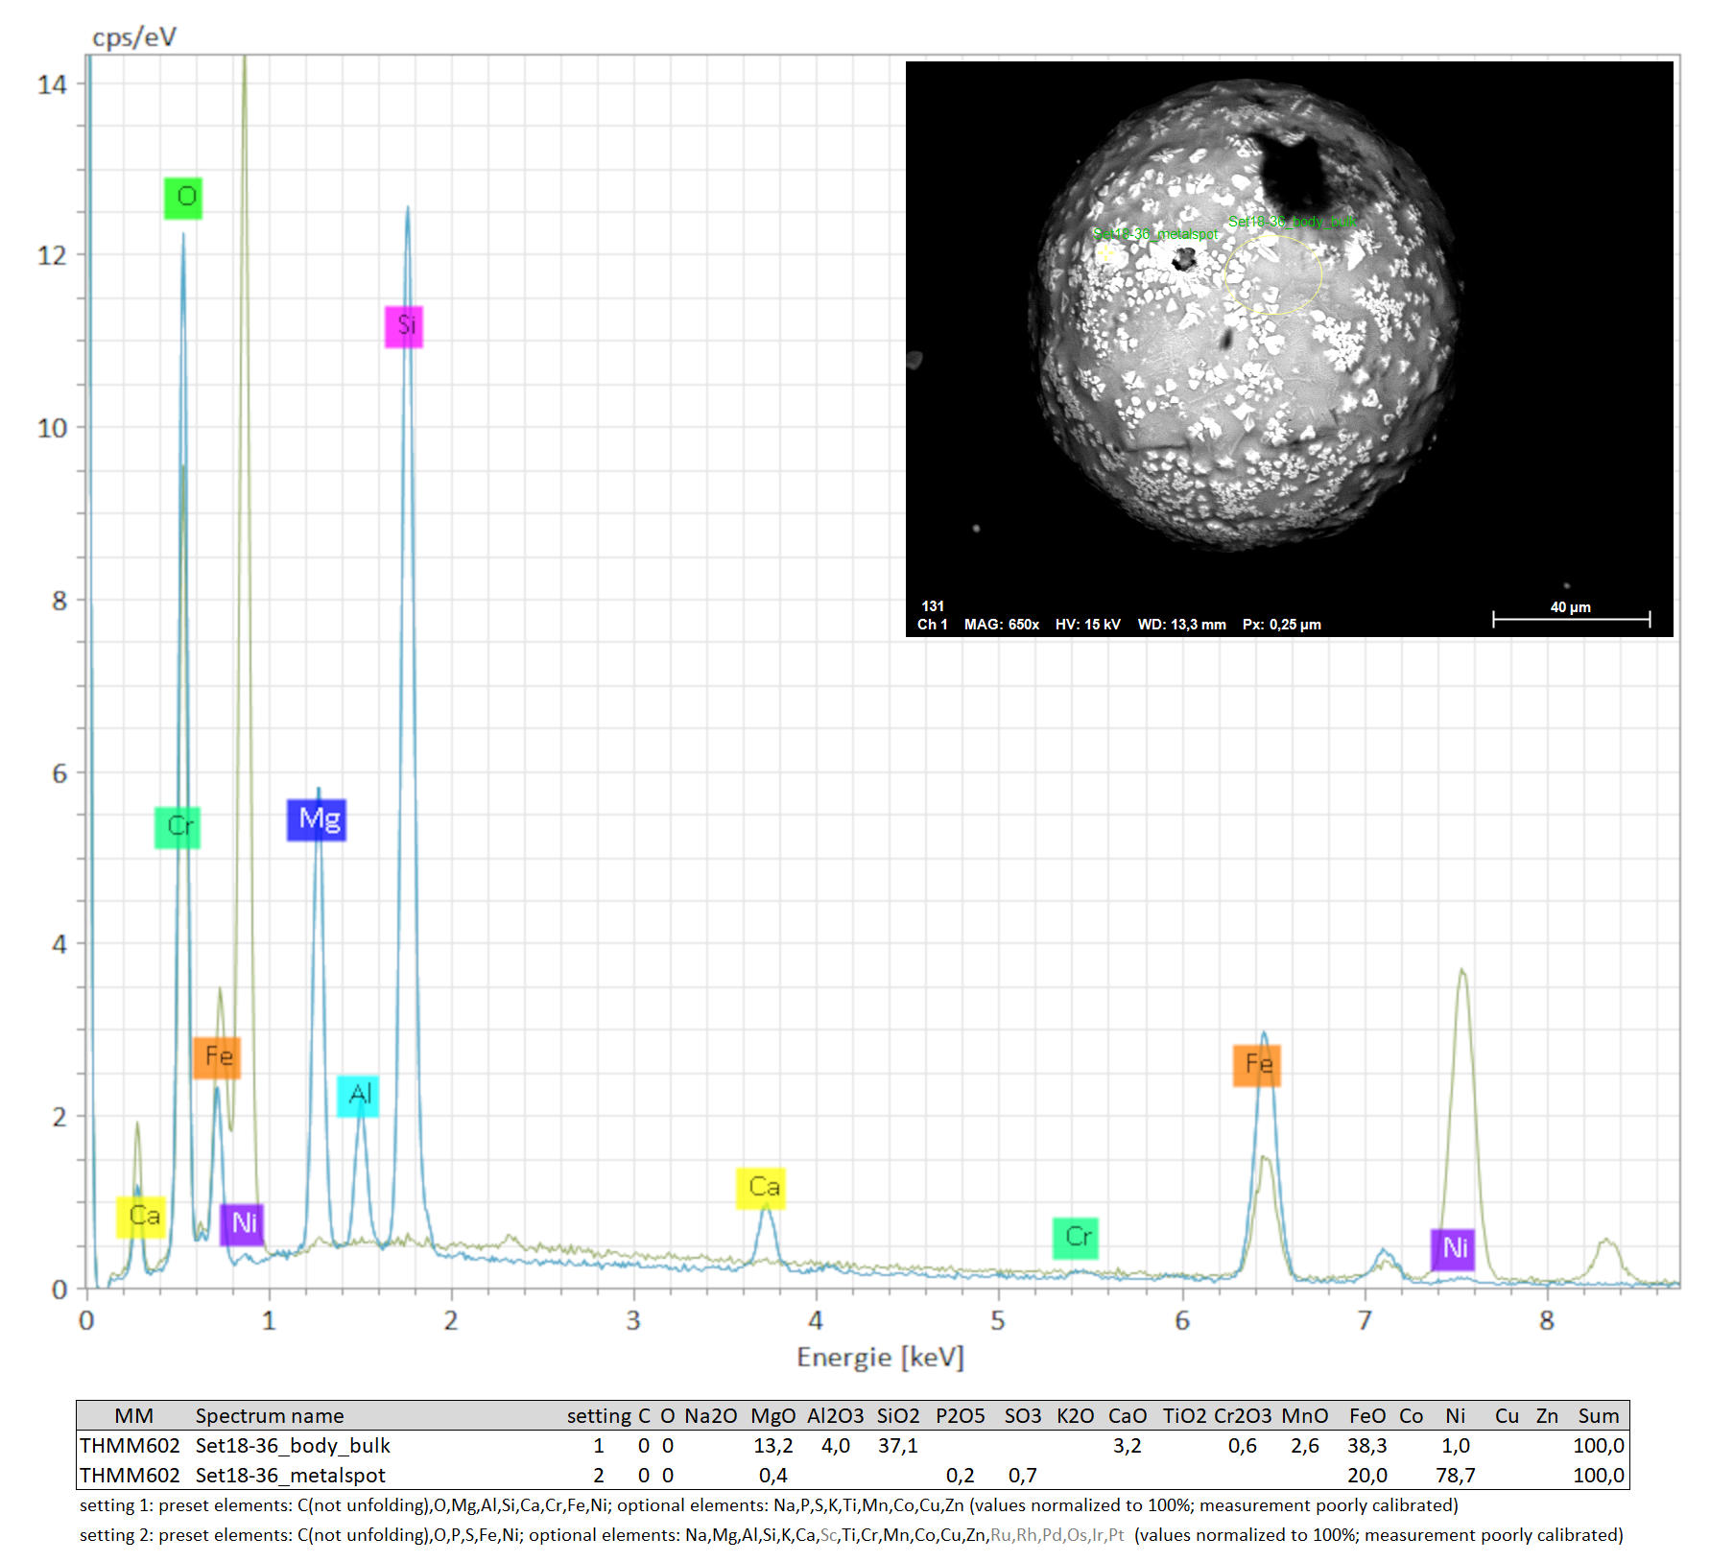Select the cyan Al peak label

pyautogui.click(x=358, y=1096)
